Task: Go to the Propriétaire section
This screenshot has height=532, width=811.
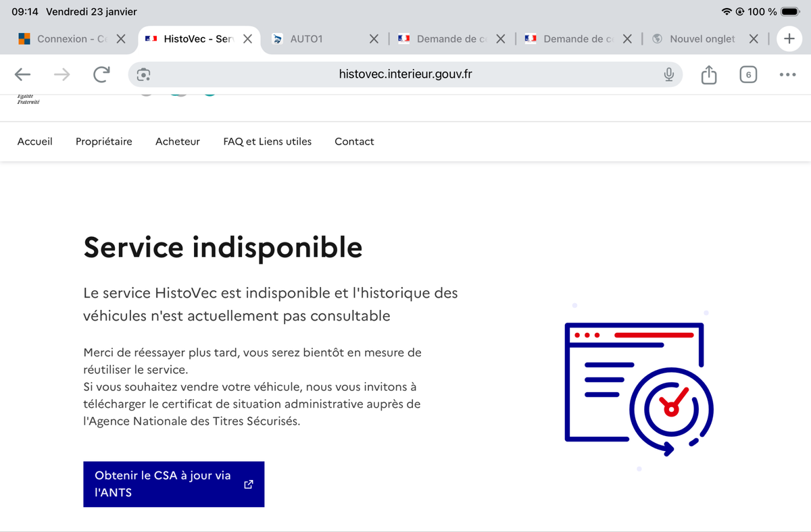Action: [x=104, y=141]
